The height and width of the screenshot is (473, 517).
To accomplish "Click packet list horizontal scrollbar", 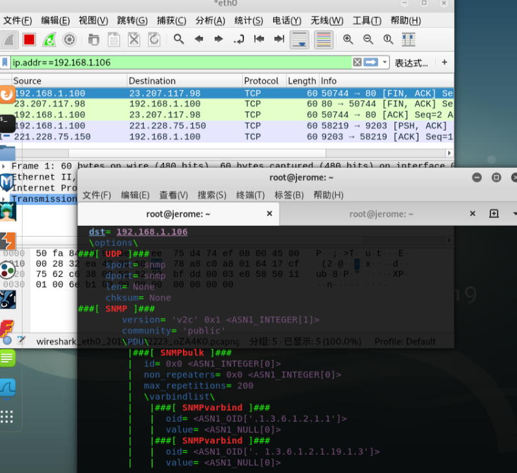I will click(x=197, y=153).
